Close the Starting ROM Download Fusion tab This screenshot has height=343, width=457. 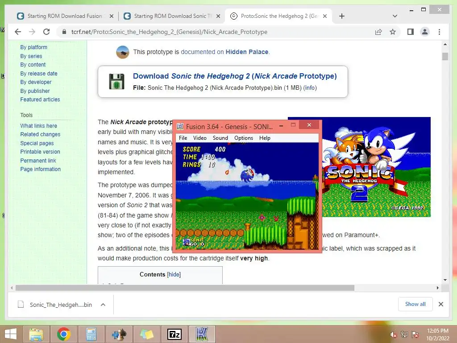click(x=111, y=17)
